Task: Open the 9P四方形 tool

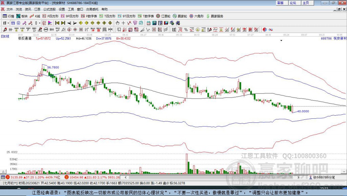Action: [x=70, y=16]
